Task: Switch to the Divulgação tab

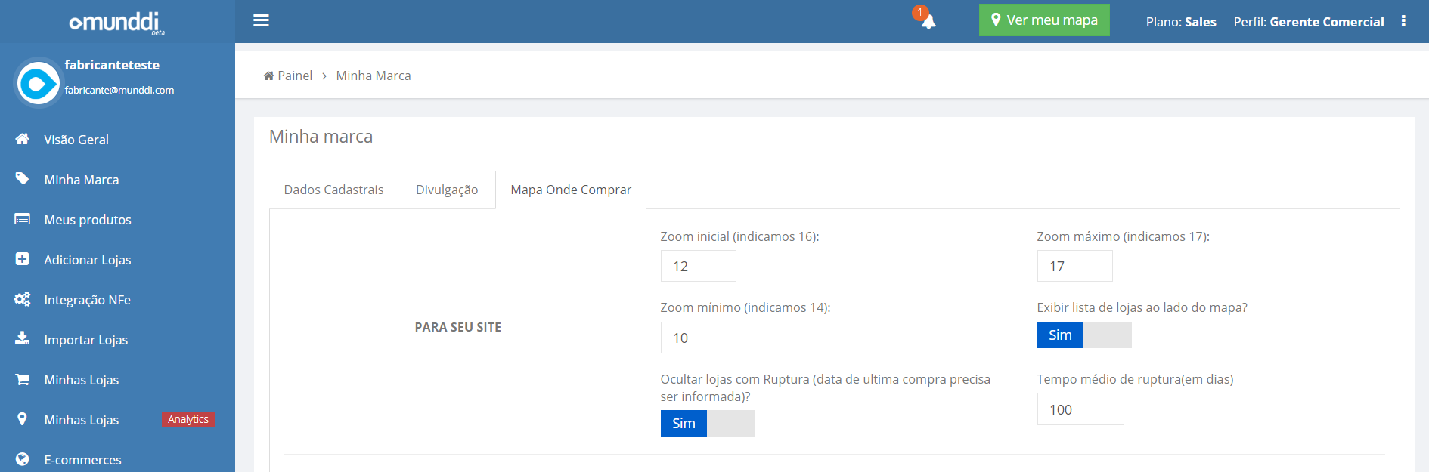Action: [447, 190]
